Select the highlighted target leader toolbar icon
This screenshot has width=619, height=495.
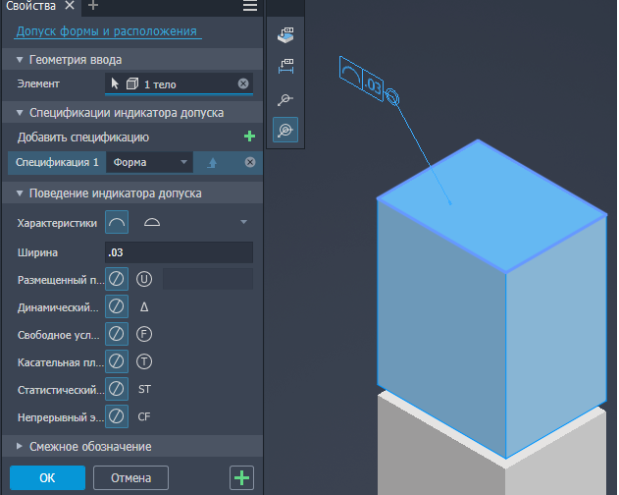(x=285, y=130)
